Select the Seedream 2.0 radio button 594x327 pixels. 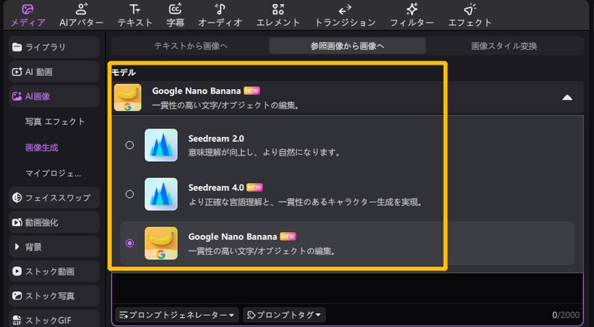tap(130, 145)
